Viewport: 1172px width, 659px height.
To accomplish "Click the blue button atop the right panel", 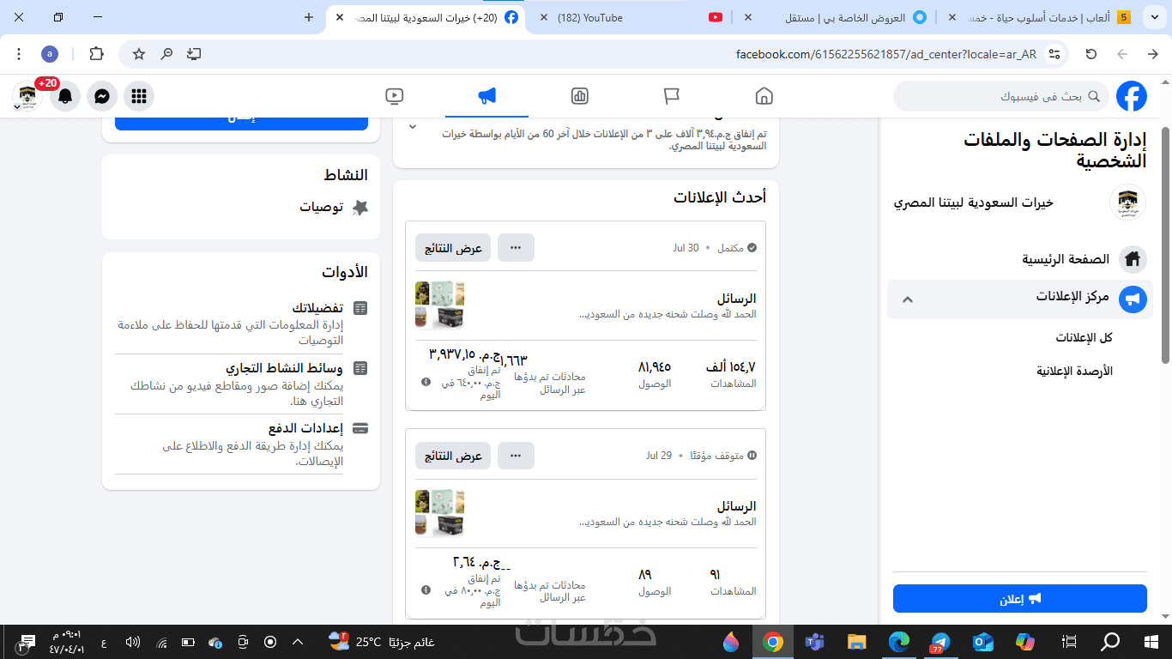I will coord(241,124).
